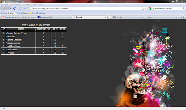Open the Latest Headlines feed
Image resolution: width=186 pixels, height=110 pixels.
[37, 13]
